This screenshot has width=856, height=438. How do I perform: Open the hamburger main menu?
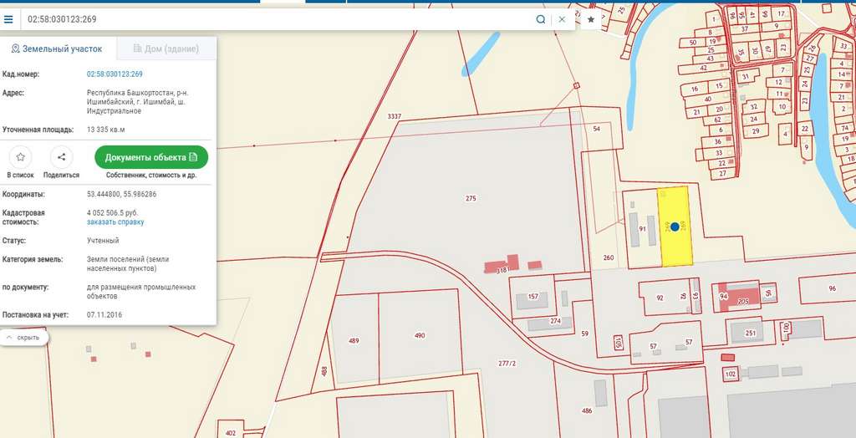8,19
